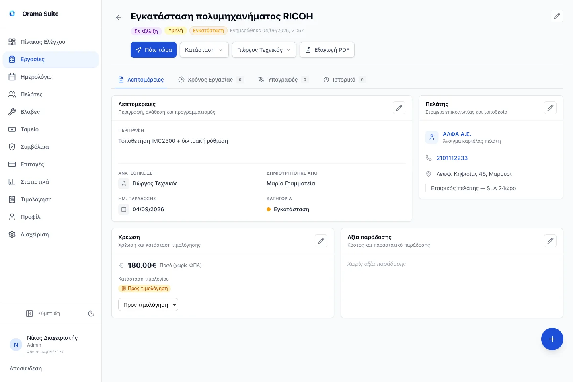Screen dimensions: 573x382
Task: Click Αποσύνδεση to log out
Action: (x=26, y=368)
